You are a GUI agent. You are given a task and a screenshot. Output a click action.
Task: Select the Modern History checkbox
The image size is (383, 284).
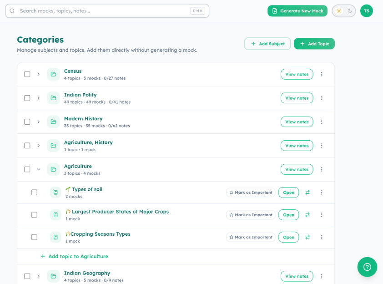point(27,122)
